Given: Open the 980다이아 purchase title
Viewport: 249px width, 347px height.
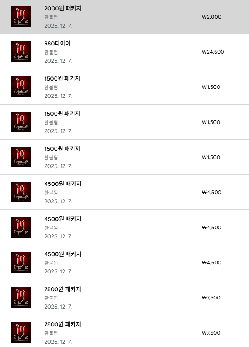Looking at the screenshot, I should tap(57, 43).
